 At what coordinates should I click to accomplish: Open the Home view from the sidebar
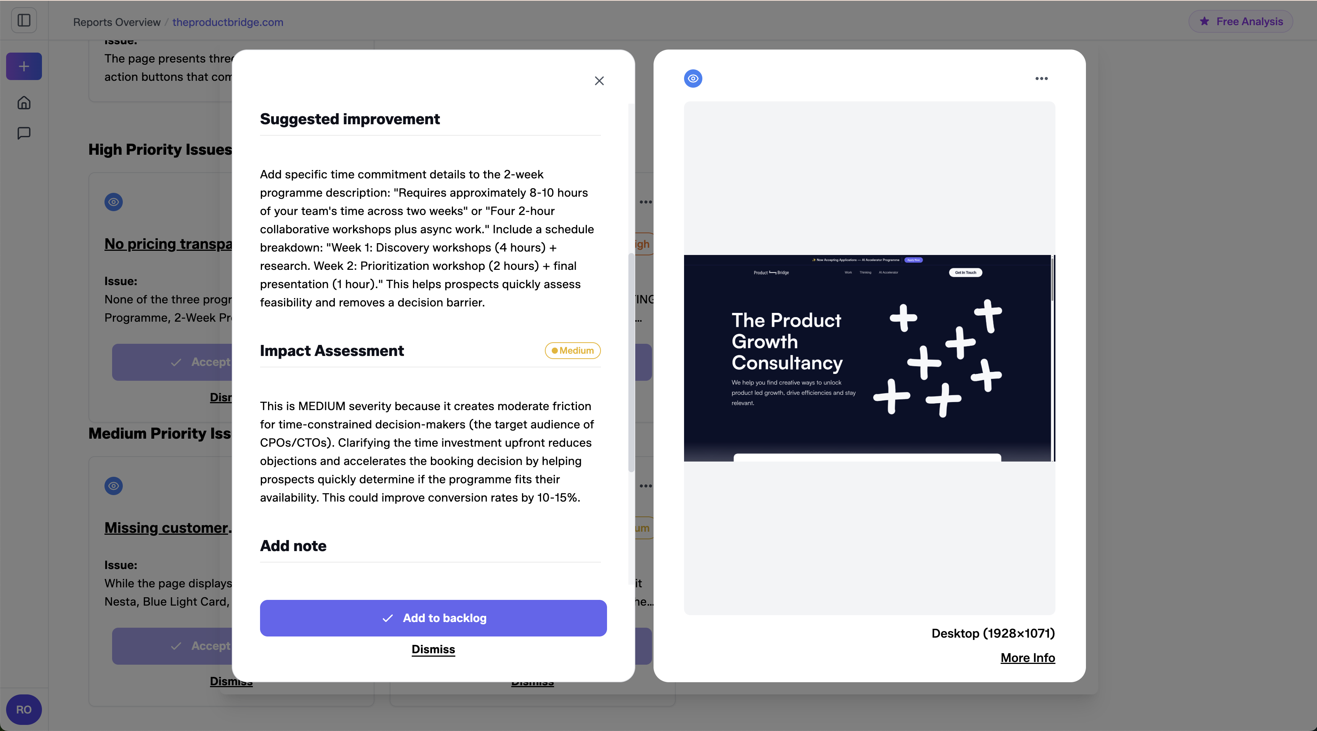pyautogui.click(x=24, y=103)
